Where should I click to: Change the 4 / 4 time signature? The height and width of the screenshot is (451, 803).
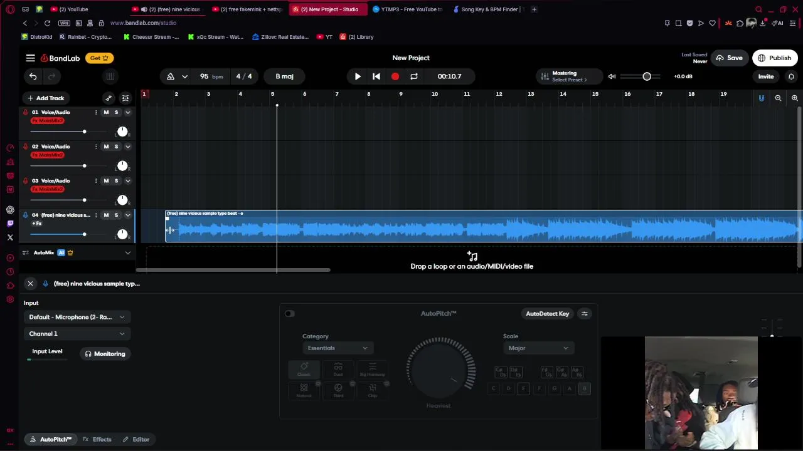[x=243, y=76]
